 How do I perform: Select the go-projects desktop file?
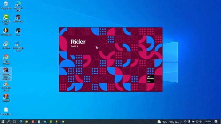(6, 111)
